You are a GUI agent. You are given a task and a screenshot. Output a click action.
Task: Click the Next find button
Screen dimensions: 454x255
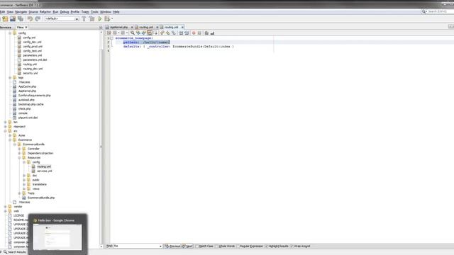point(187,246)
